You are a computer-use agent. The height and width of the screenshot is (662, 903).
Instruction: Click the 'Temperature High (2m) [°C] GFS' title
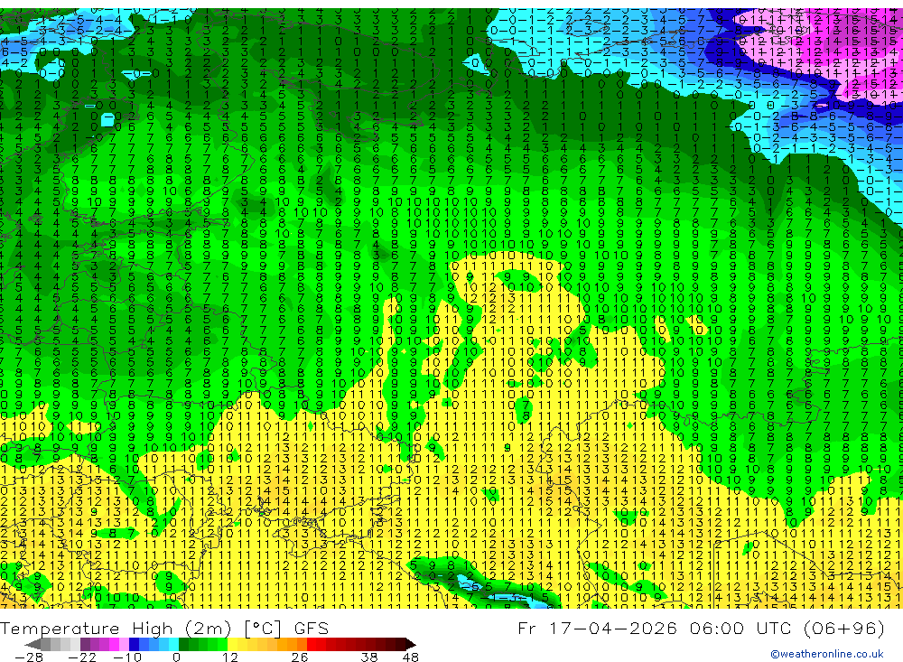click(x=164, y=628)
